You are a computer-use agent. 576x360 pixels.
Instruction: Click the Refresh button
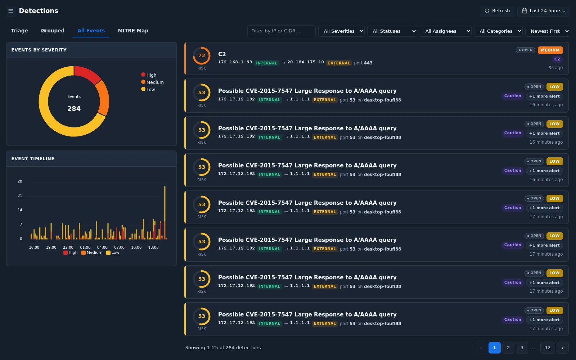497,11
